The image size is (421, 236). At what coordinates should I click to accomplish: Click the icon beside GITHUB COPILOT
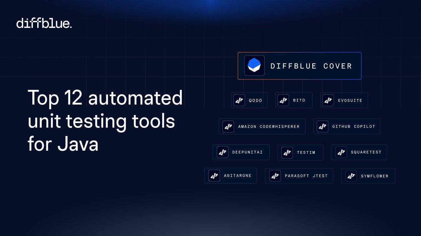coord(322,127)
